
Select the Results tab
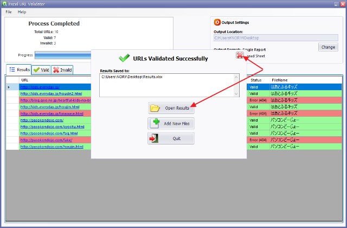tap(19, 69)
